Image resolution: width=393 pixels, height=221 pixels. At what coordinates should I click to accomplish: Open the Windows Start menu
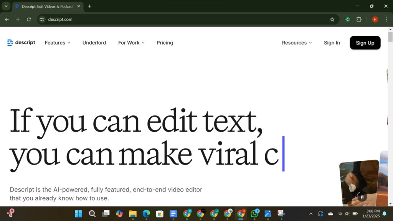pyautogui.click(x=78, y=214)
